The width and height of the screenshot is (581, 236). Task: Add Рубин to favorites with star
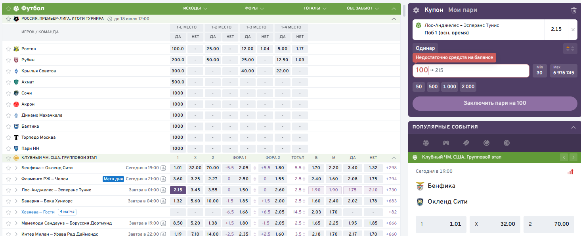(x=8, y=60)
